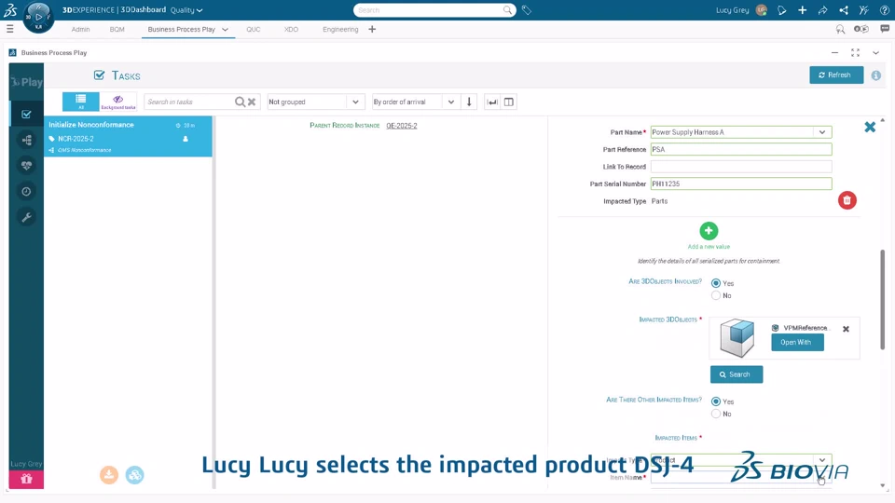Click the 3D cube thumbnail
Image resolution: width=895 pixels, height=503 pixels.
pyautogui.click(x=737, y=337)
